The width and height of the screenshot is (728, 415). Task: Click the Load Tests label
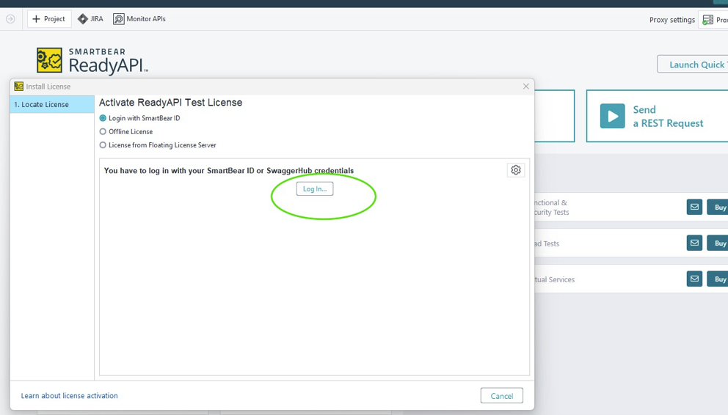tap(547, 243)
